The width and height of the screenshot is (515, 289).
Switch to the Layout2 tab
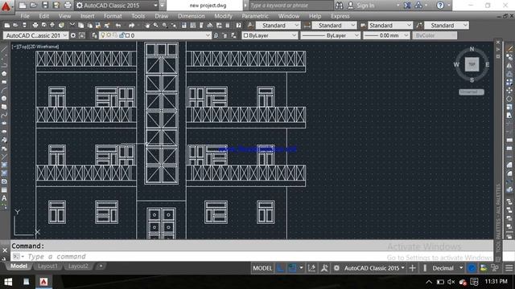78,266
